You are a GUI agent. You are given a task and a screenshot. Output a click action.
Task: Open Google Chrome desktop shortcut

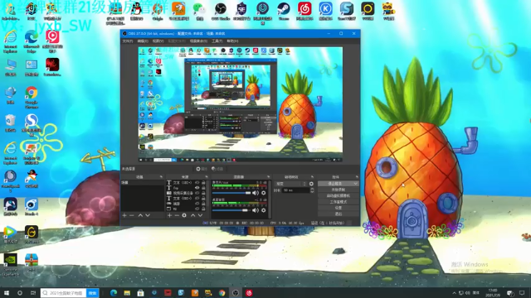(32, 98)
